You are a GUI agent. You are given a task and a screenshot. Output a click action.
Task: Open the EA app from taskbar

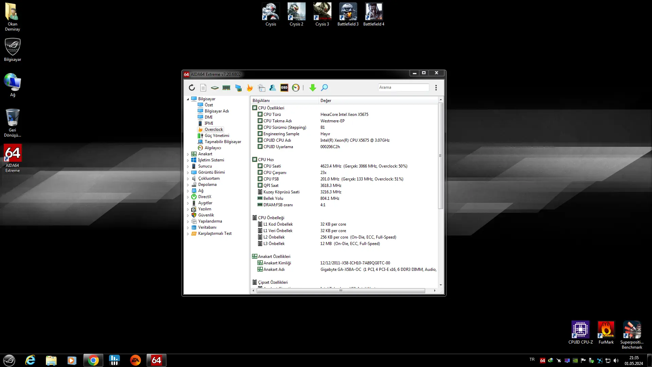(135, 360)
